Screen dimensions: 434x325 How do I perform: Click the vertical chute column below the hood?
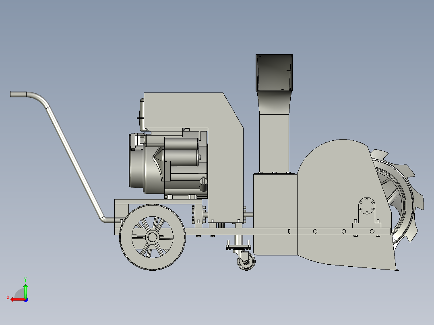[x=274, y=142]
